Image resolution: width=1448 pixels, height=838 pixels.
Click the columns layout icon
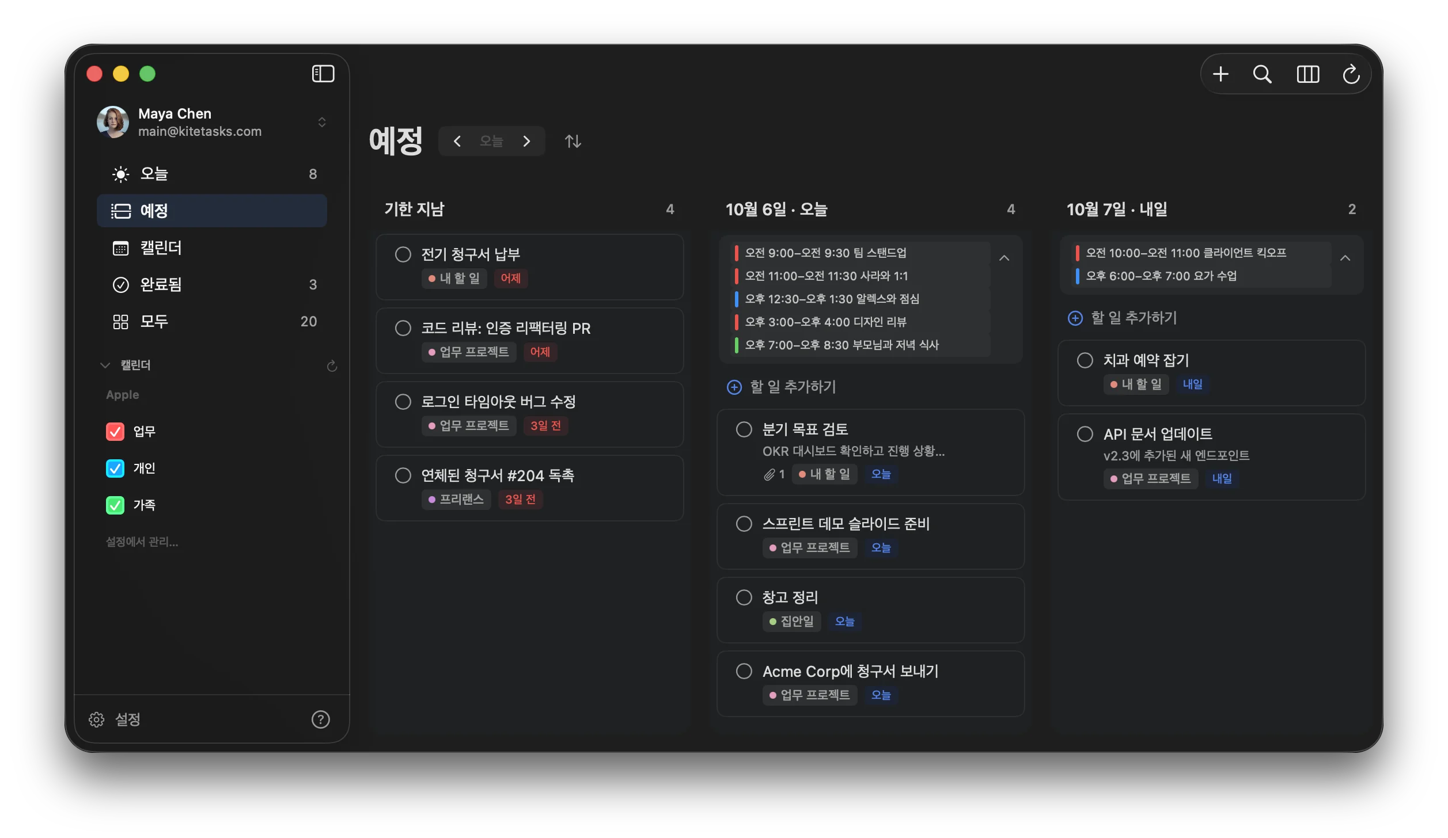click(x=1307, y=74)
